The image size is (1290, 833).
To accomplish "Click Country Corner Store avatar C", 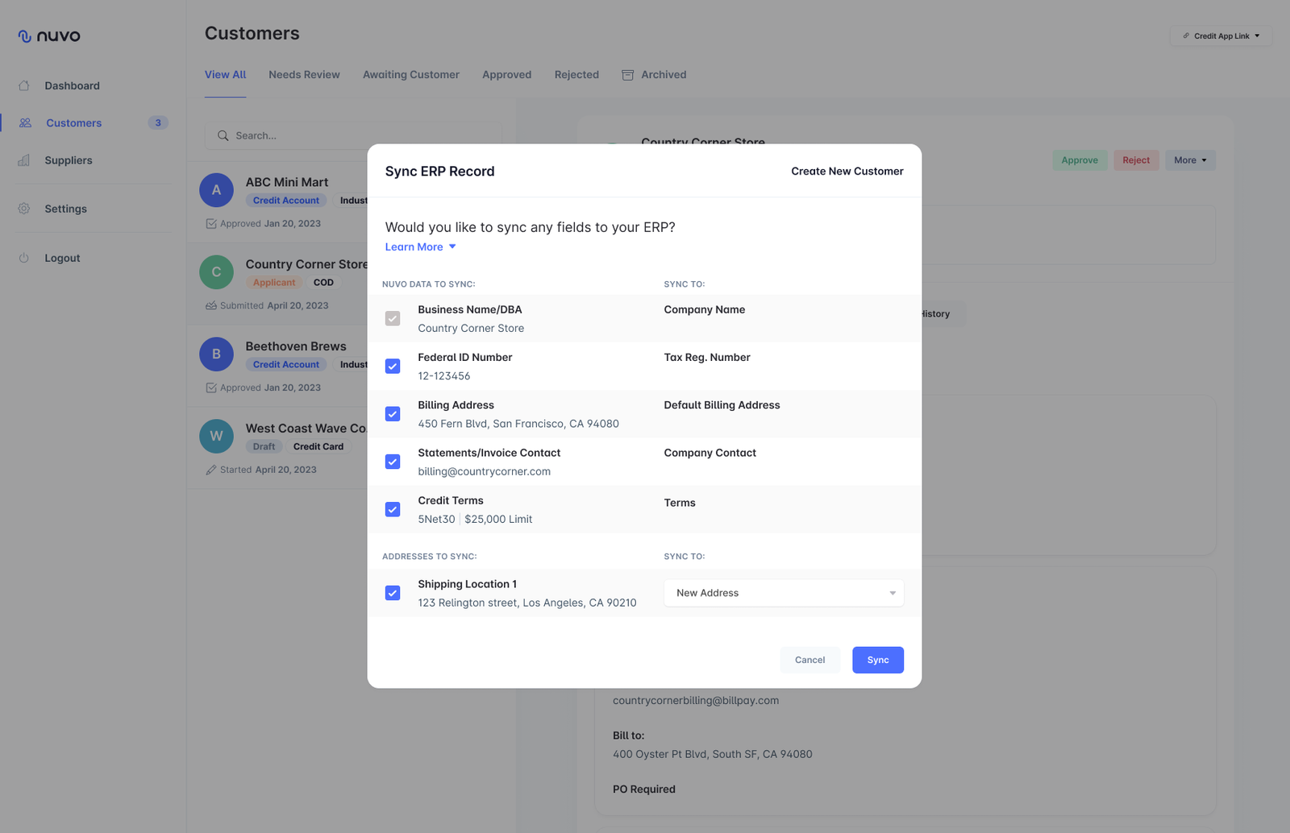I will point(216,272).
